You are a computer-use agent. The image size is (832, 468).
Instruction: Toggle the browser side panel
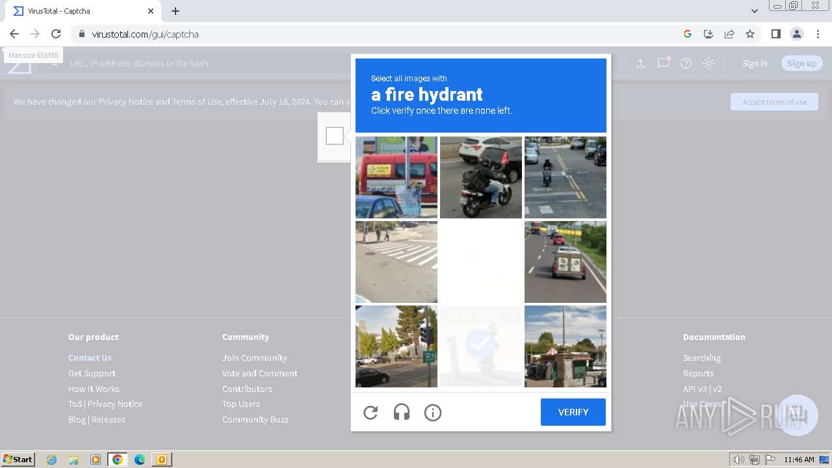click(775, 34)
